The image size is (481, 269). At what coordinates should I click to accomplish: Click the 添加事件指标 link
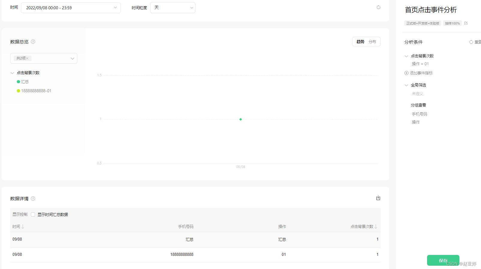point(421,73)
